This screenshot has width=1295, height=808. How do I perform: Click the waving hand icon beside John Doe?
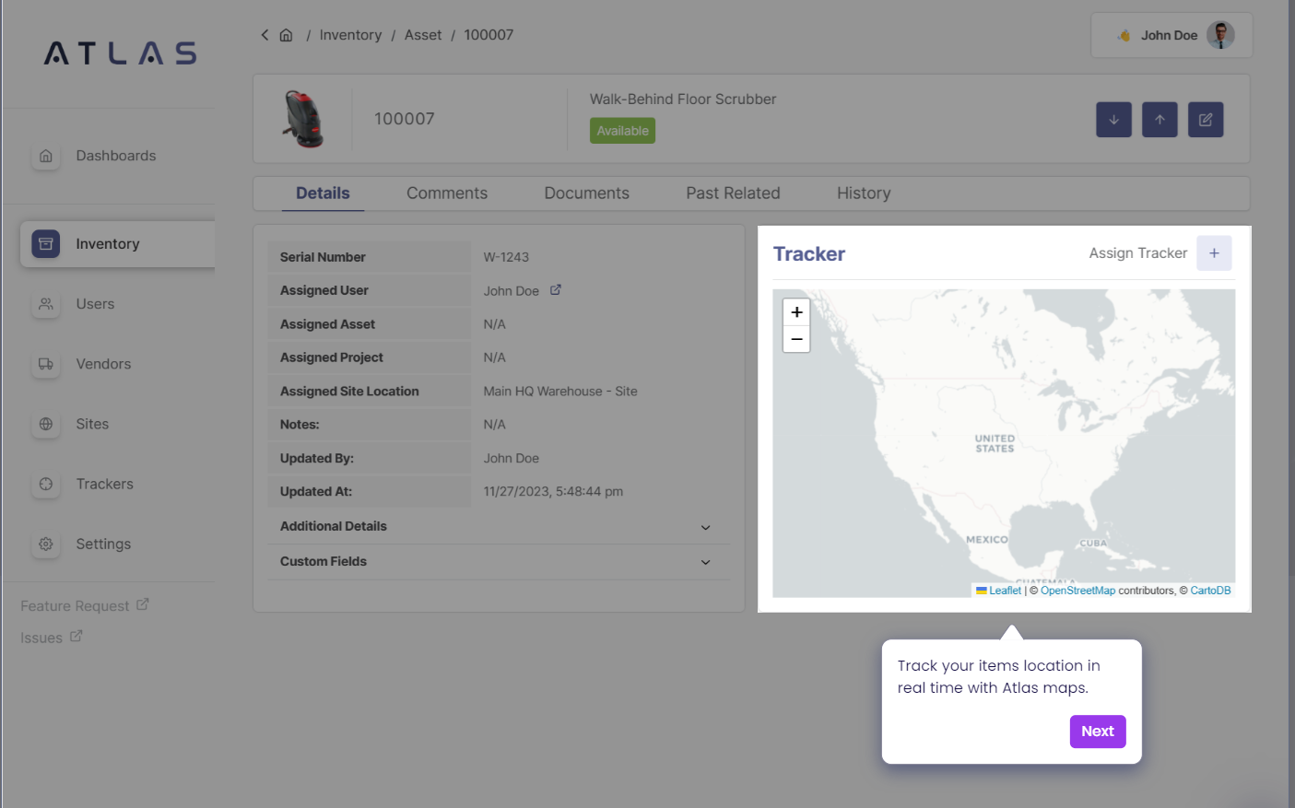point(1124,36)
